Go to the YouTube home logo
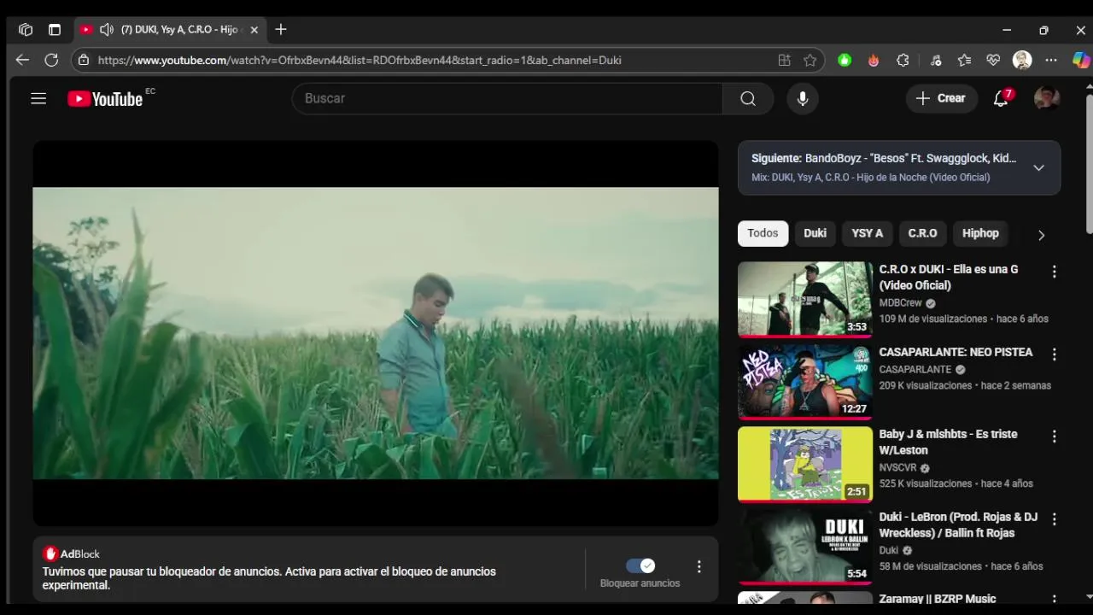This screenshot has width=1093, height=615. [x=106, y=99]
